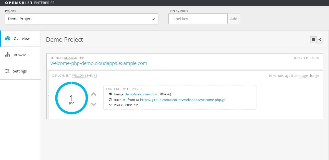Click the scale-up chevron to add a pod
Viewport: 329px width, 160px height.
[94, 94]
